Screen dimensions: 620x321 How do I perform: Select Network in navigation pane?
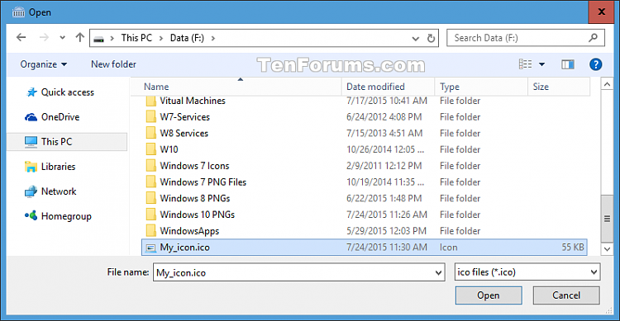pos(59,191)
